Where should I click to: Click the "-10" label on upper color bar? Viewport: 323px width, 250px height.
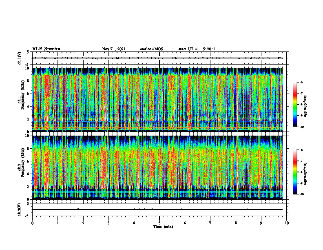[302, 127]
